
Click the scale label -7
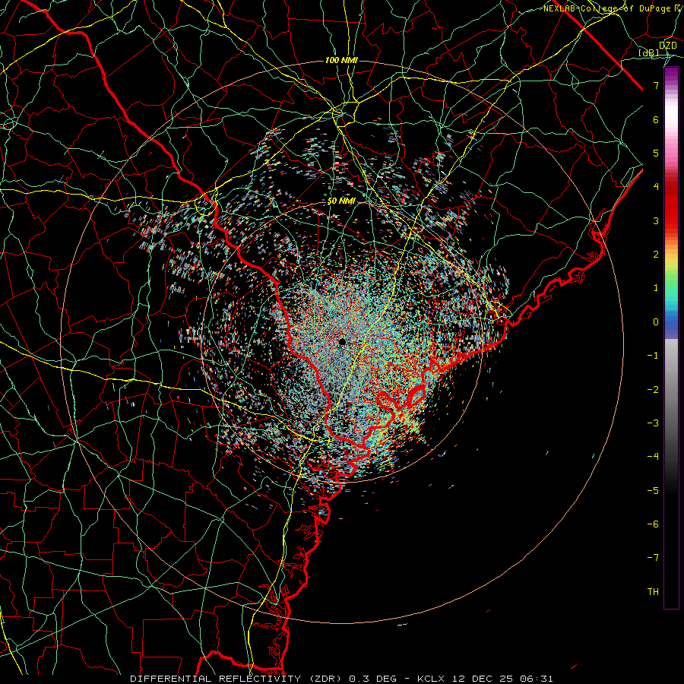pos(653,558)
